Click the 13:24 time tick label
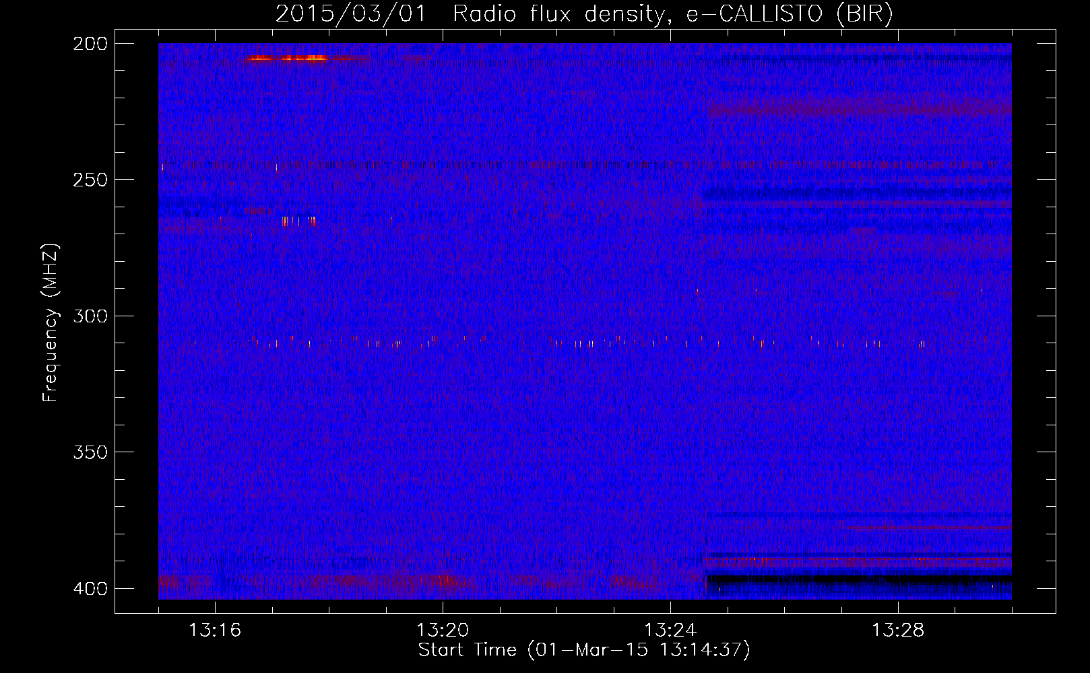 click(670, 631)
